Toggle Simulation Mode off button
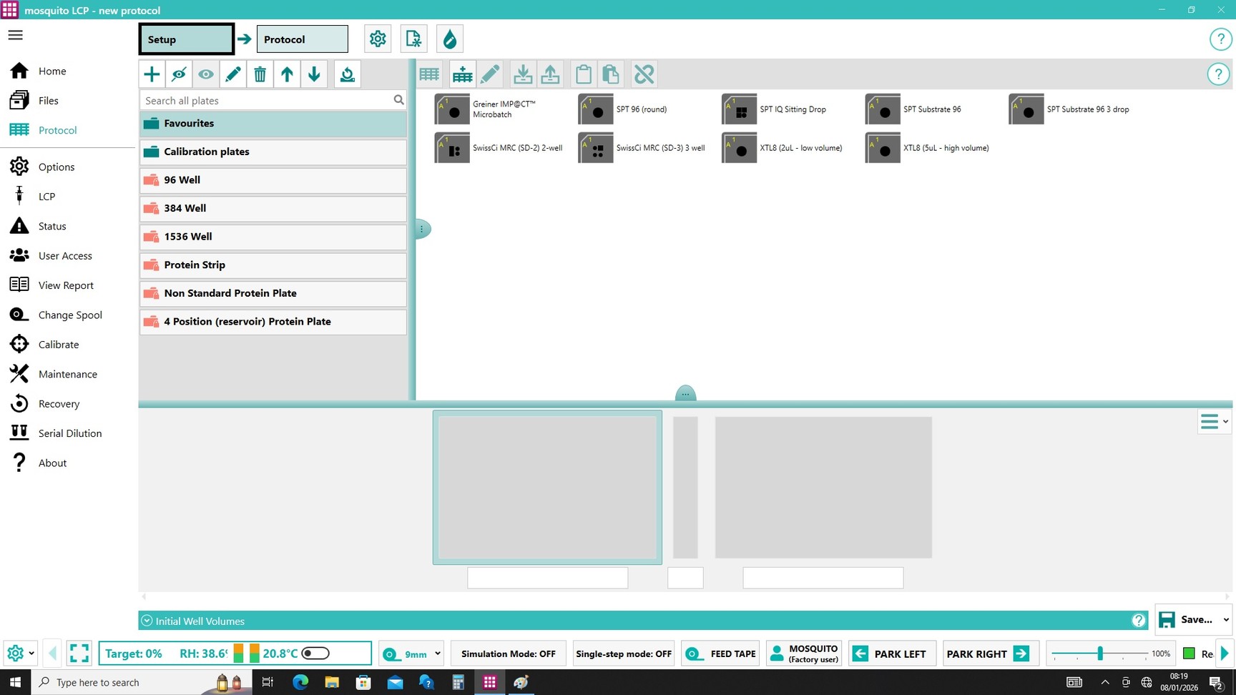The height and width of the screenshot is (695, 1236). tap(508, 654)
